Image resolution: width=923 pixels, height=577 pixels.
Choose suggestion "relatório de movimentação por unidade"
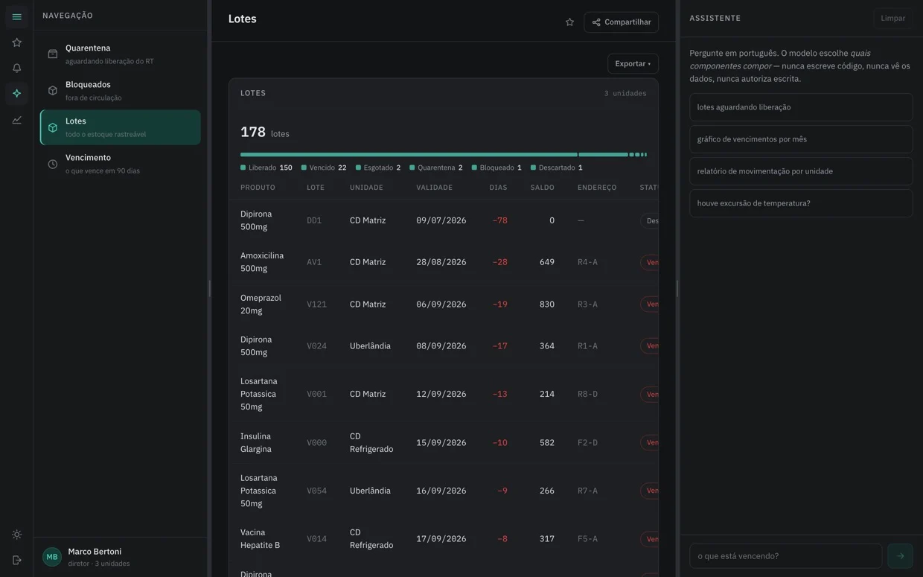pos(801,171)
